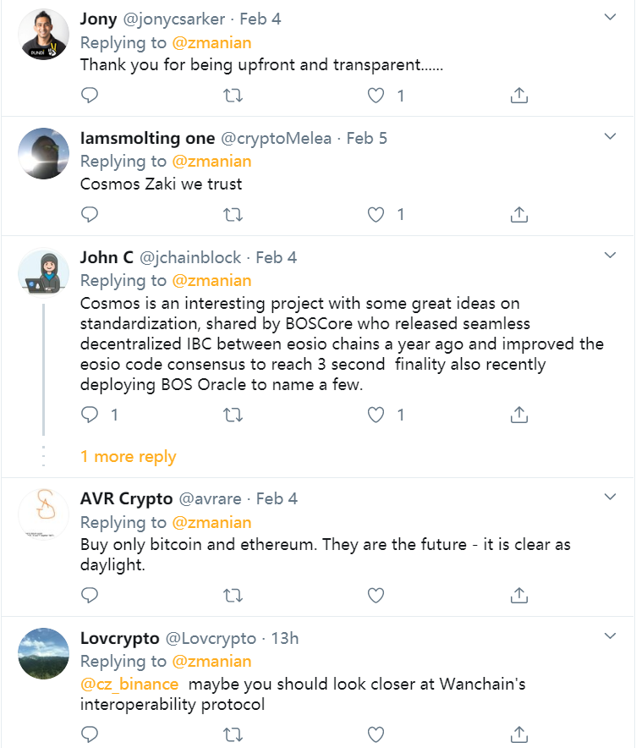Image resolution: width=636 pixels, height=748 pixels.
Task: Open the menu chevron on John C's tweet
Action: [611, 256]
